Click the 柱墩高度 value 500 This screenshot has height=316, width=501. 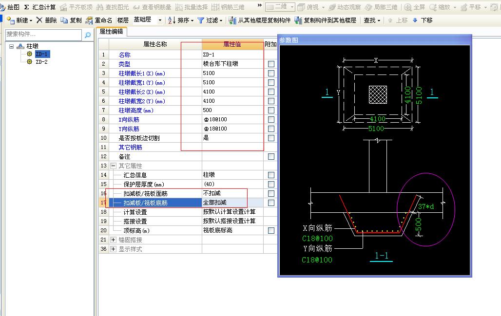pos(232,110)
